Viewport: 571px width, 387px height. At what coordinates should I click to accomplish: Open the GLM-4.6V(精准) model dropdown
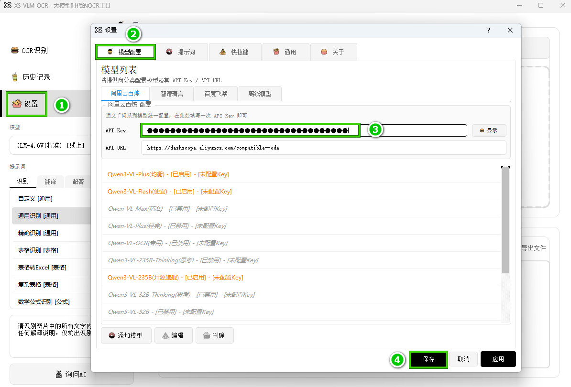pos(50,146)
